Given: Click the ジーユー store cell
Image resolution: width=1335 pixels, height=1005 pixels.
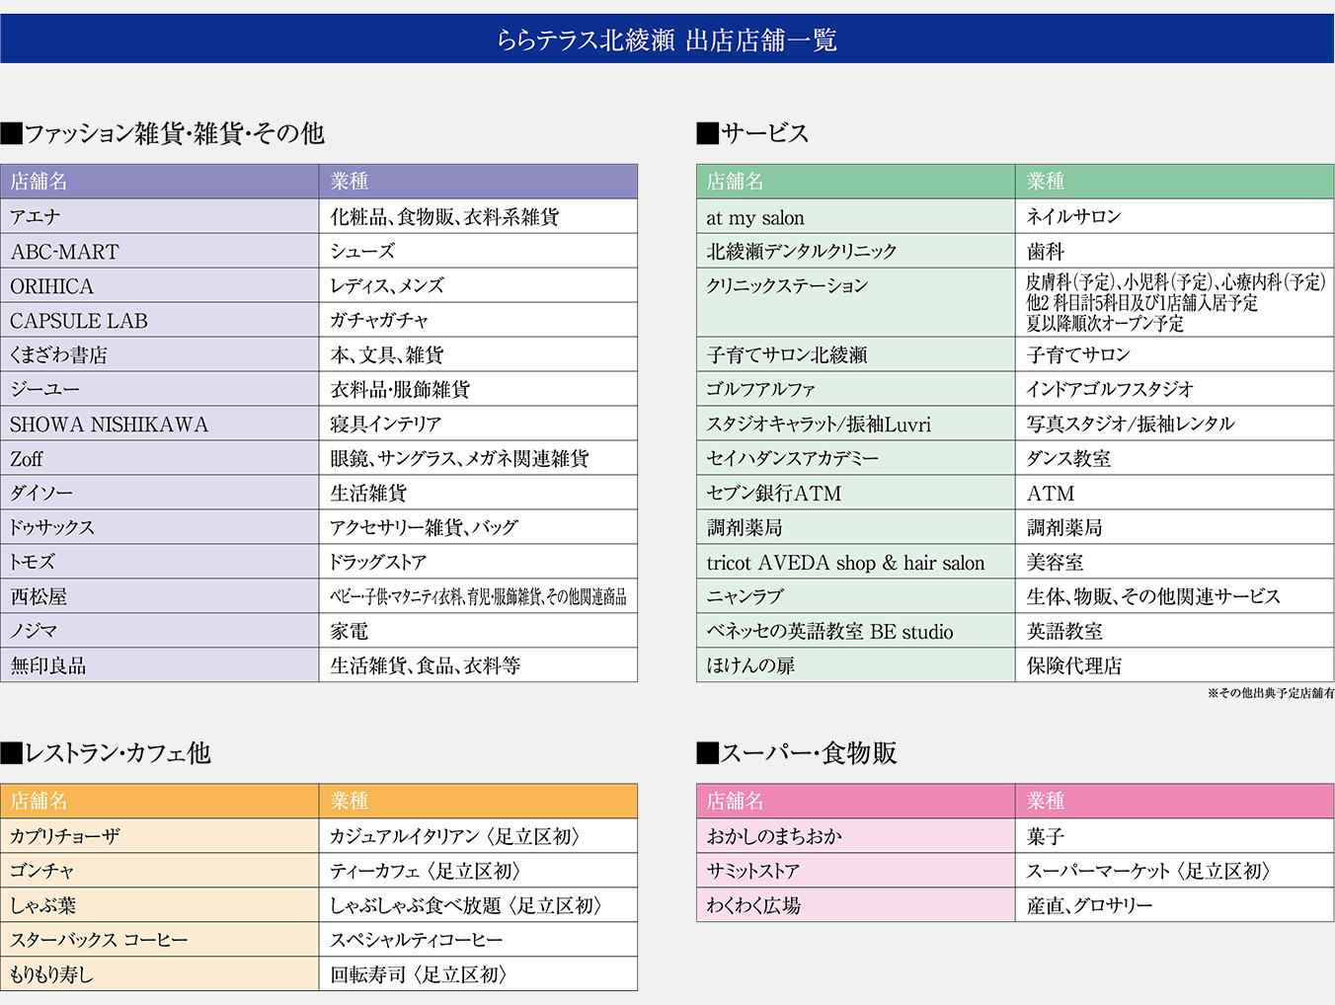Looking at the screenshot, I should [x=160, y=389].
